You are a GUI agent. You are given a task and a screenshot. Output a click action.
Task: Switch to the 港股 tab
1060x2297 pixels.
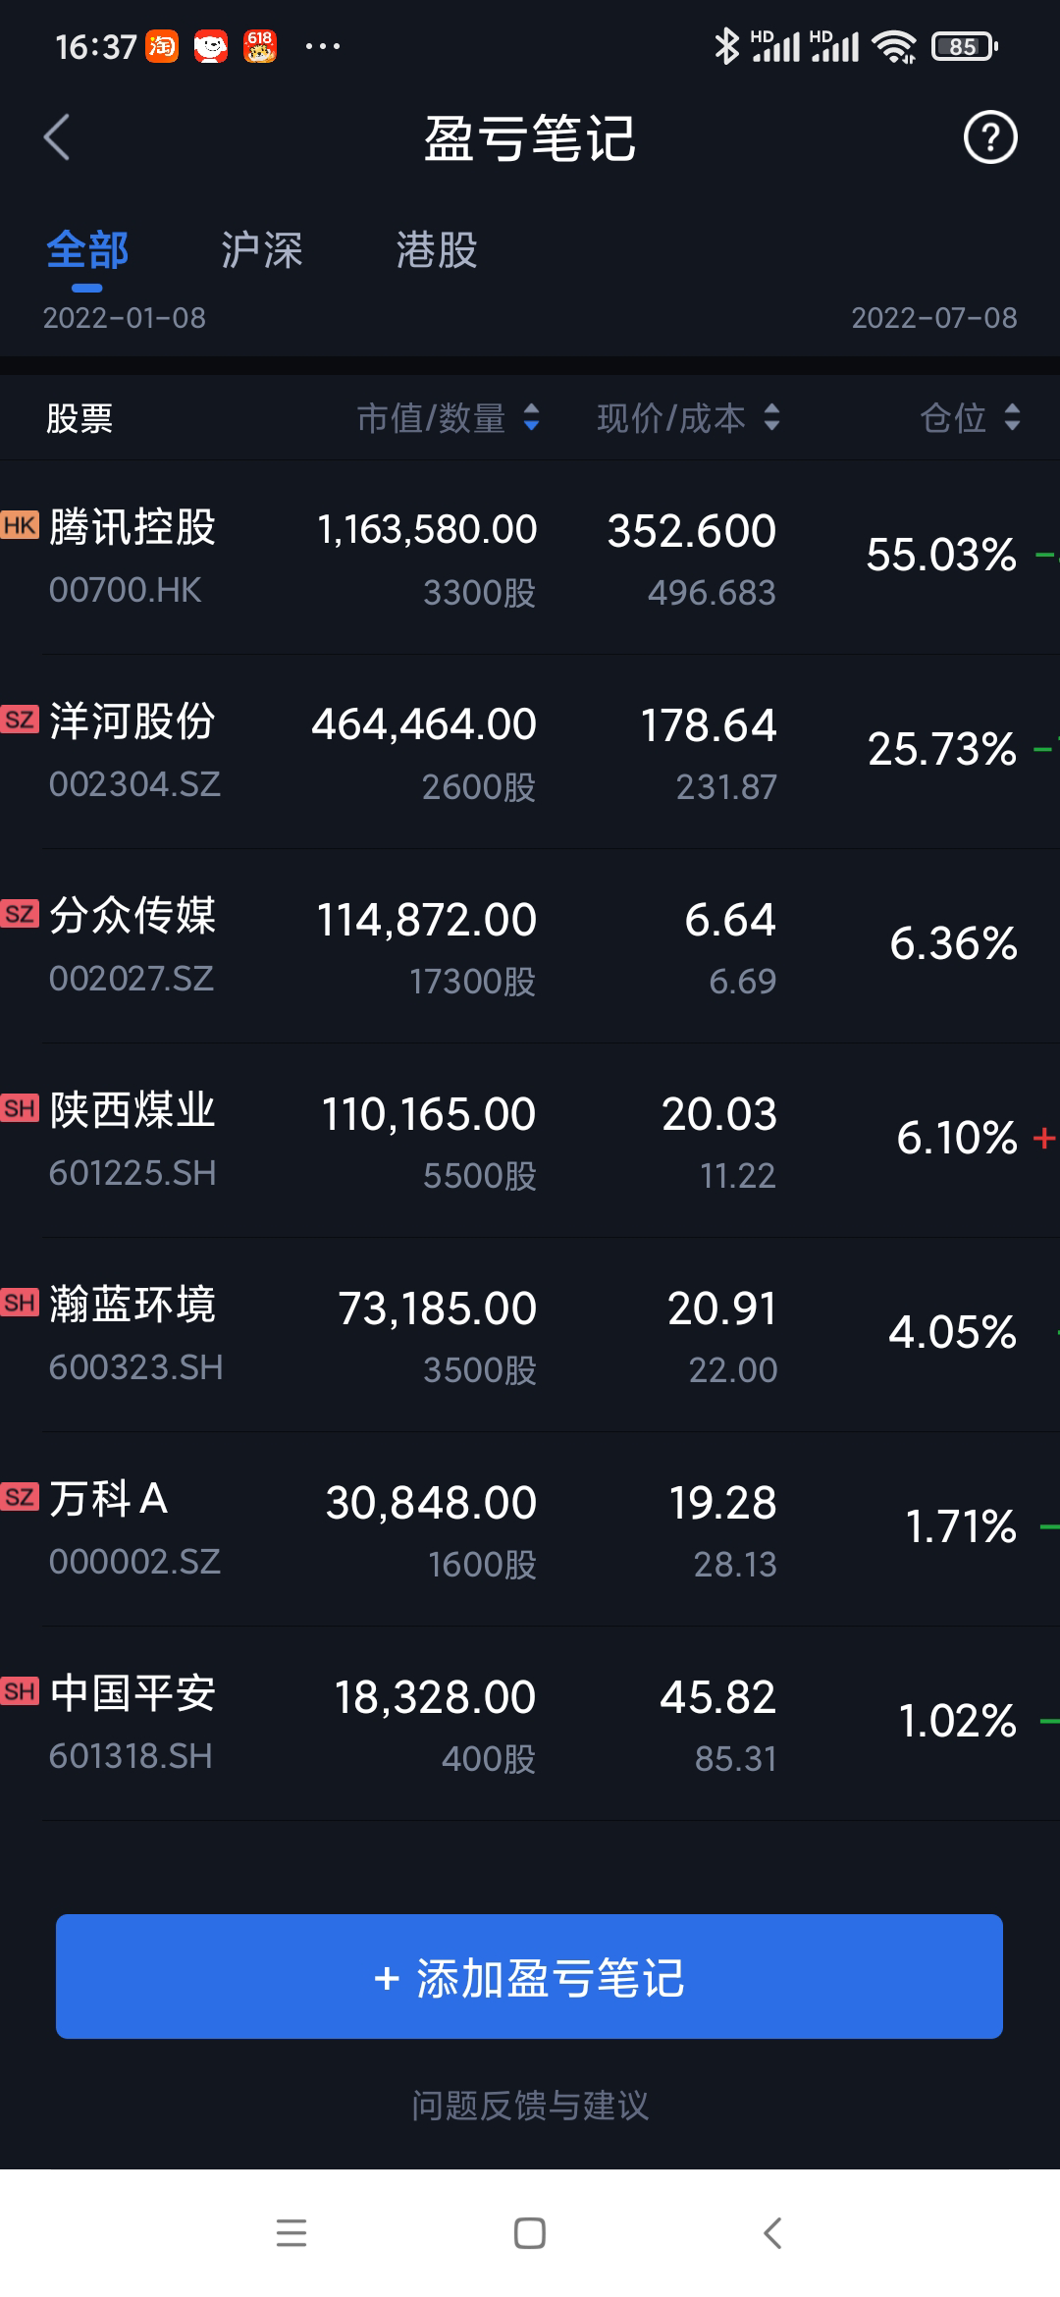436,250
